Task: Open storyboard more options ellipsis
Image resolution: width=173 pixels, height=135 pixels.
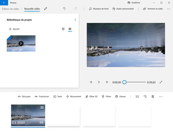Action: (161, 97)
